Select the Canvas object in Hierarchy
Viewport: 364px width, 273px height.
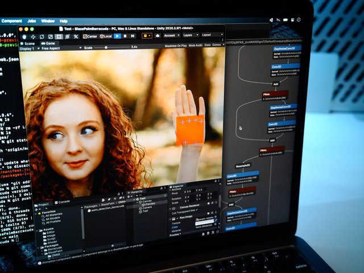click(x=146, y=201)
